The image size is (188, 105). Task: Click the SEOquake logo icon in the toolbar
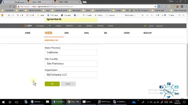[x=2, y=15]
